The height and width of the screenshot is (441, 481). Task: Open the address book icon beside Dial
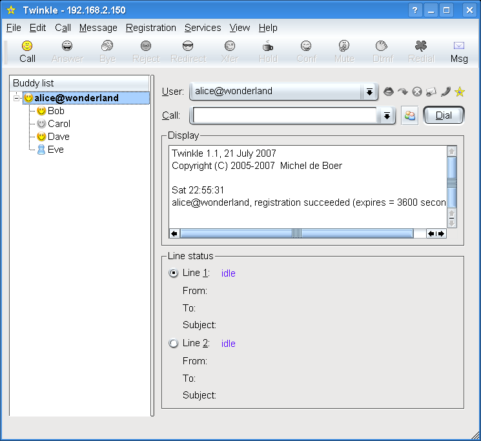click(409, 116)
